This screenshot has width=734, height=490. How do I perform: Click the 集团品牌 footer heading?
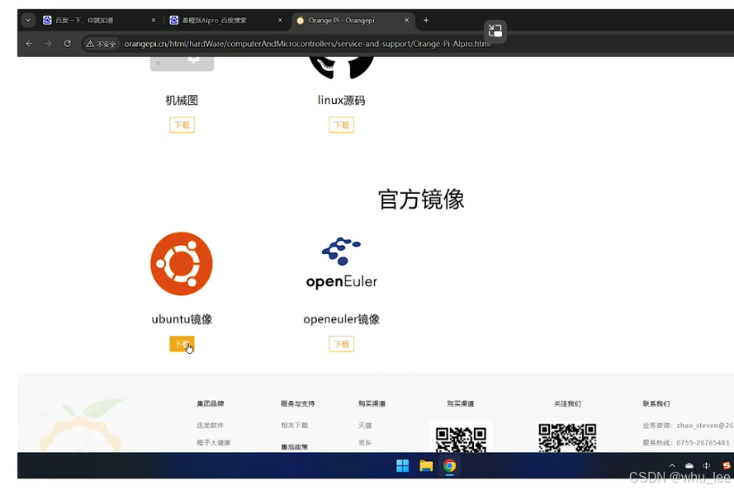211,403
